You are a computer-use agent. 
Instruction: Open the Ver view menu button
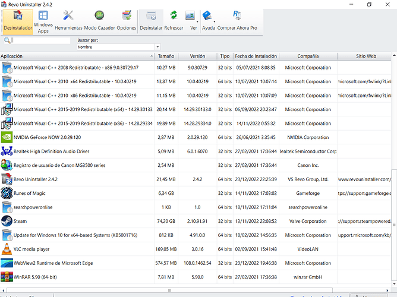point(191,21)
